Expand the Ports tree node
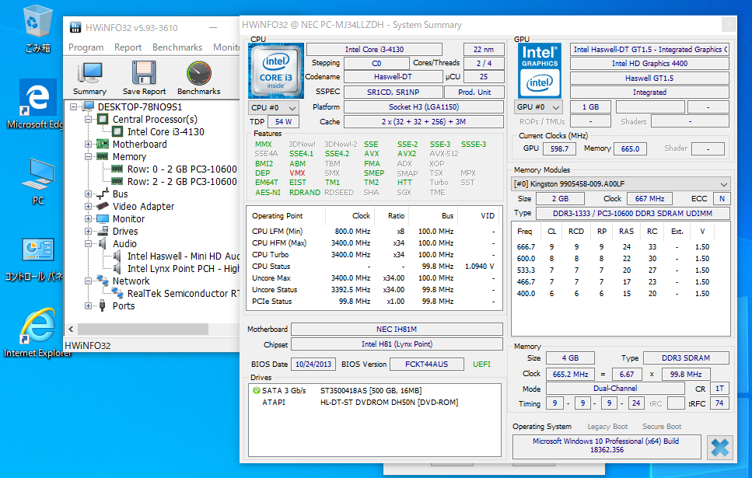The image size is (752, 478). coord(88,306)
